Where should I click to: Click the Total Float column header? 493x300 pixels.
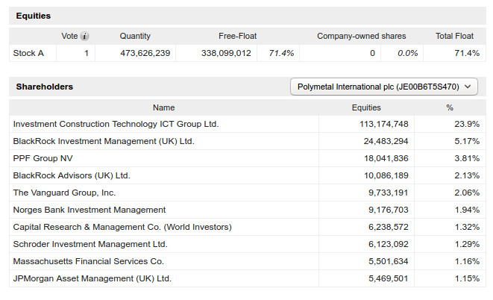point(454,36)
